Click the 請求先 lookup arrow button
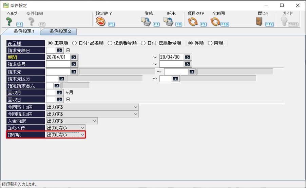The height and width of the screenshot is (188, 306). (x=74, y=71)
